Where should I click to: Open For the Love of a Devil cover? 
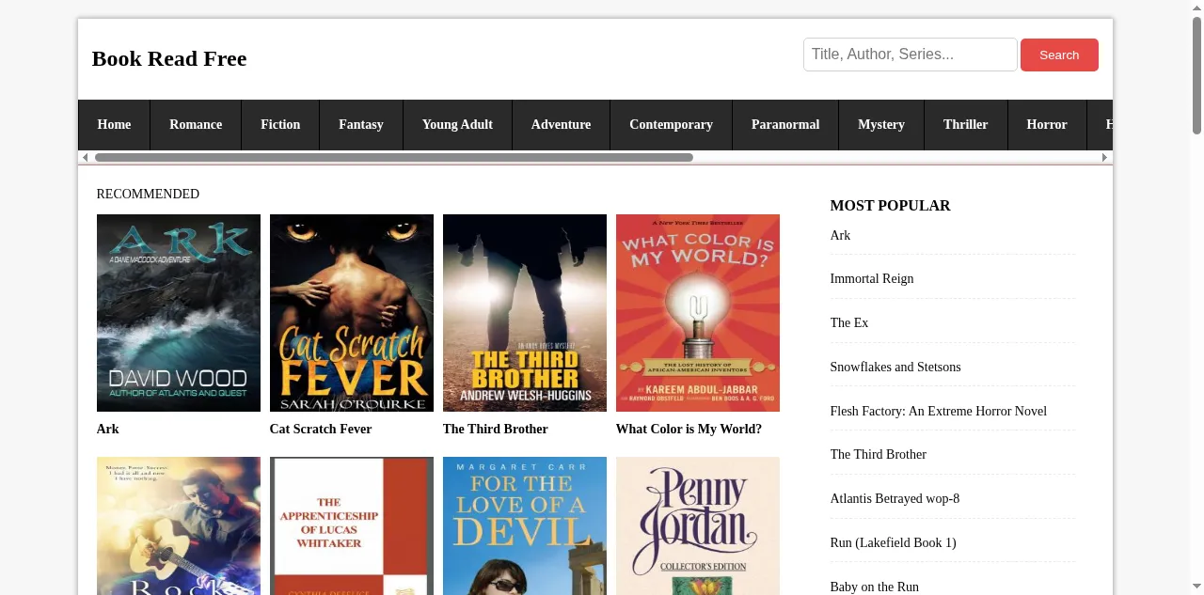tap(525, 526)
